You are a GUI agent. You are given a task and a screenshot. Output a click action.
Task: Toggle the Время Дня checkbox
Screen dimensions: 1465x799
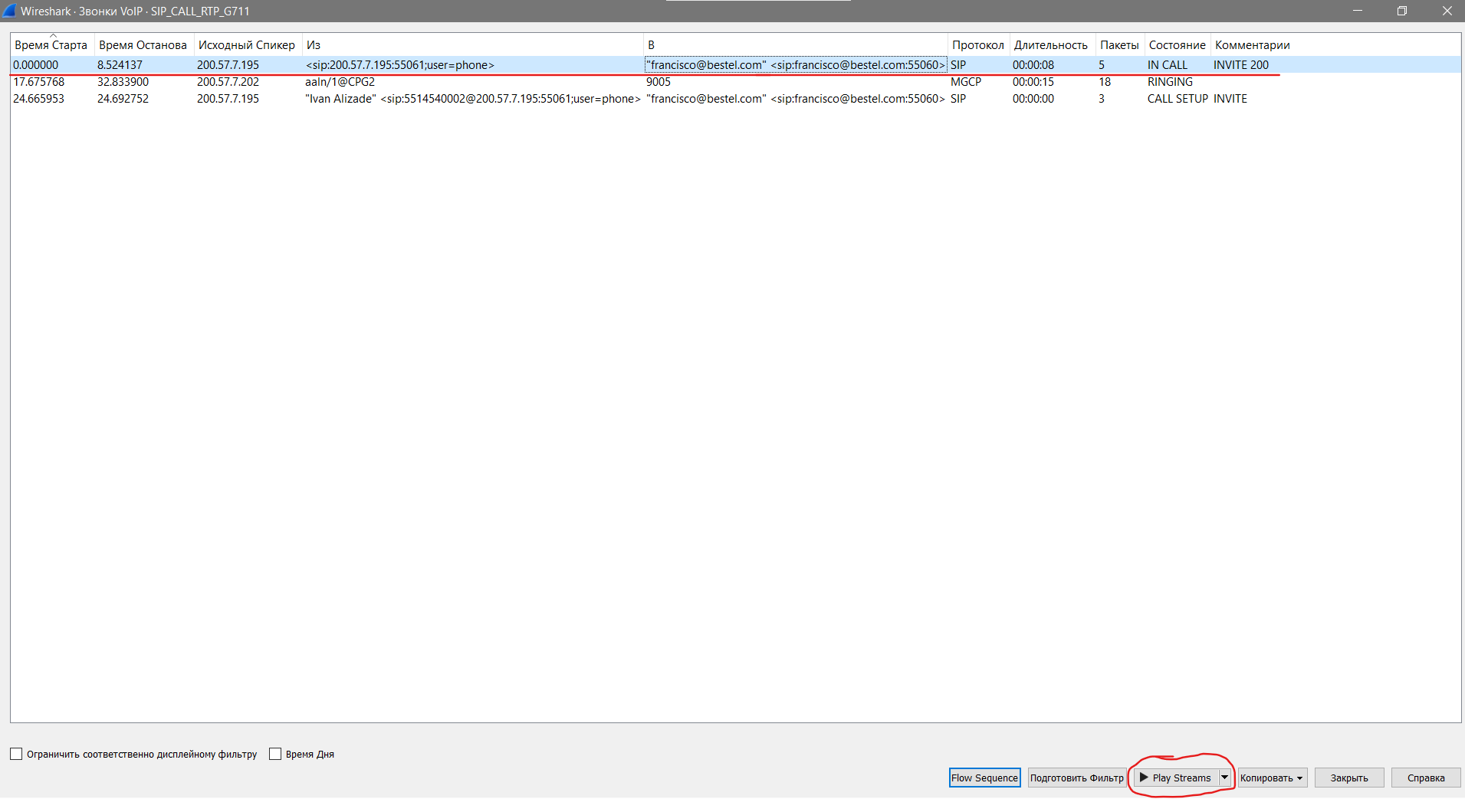(x=275, y=754)
